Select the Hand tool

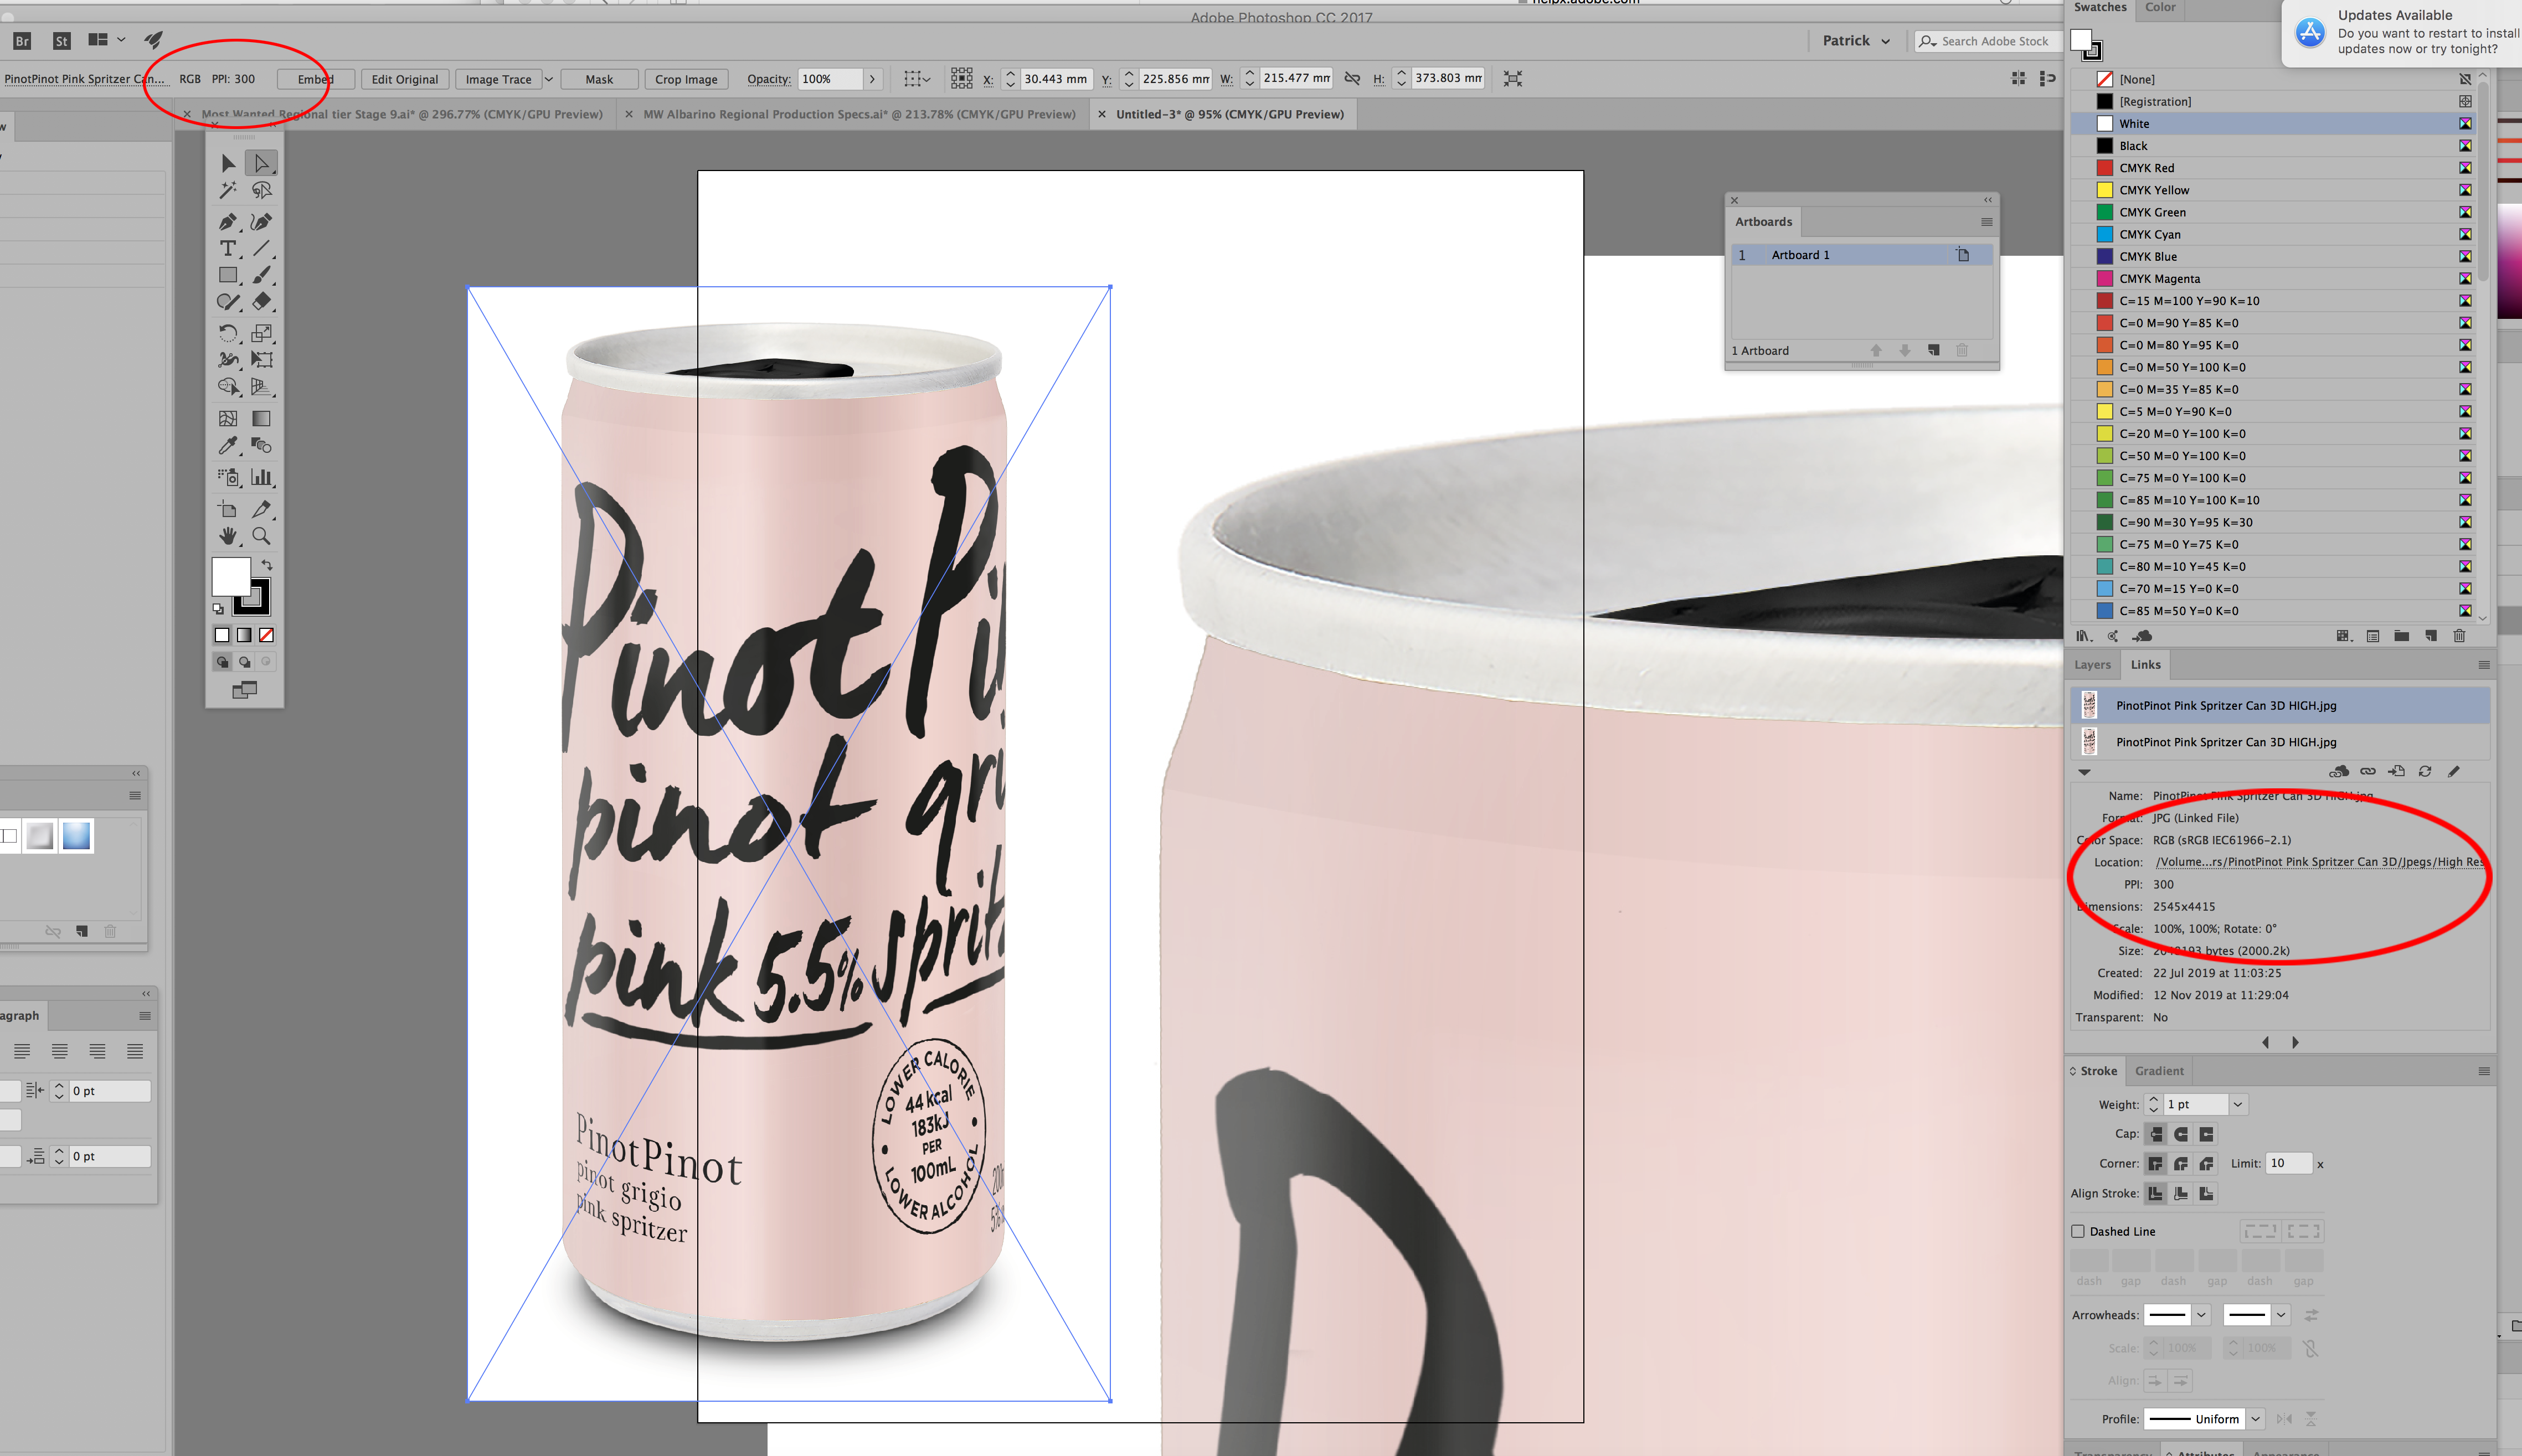[x=228, y=537]
